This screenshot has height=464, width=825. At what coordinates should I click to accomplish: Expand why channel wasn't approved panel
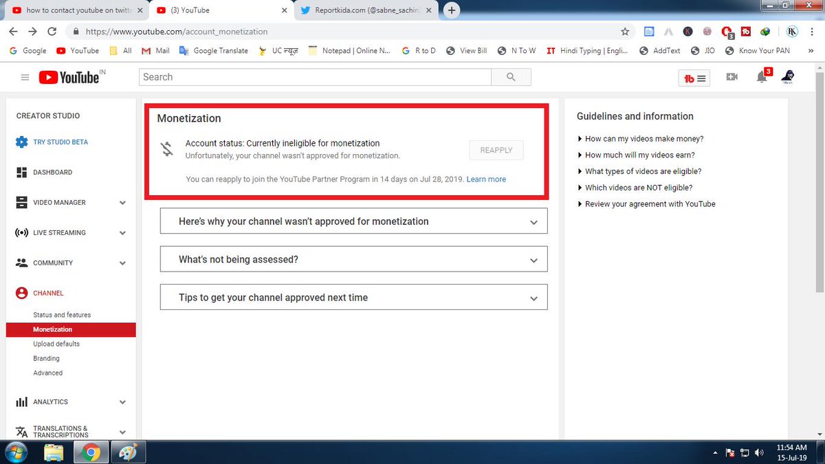point(353,221)
